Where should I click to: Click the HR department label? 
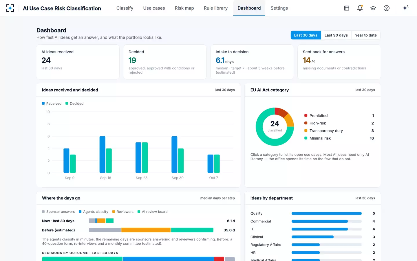click(253, 253)
